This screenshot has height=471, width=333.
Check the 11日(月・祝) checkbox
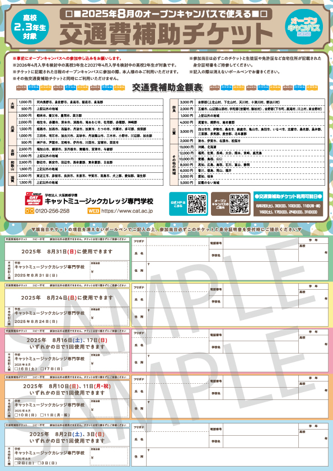click(x=42, y=415)
